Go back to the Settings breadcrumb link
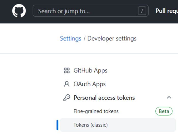Image resolution: width=178 pixels, height=134 pixels. [x=71, y=39]
